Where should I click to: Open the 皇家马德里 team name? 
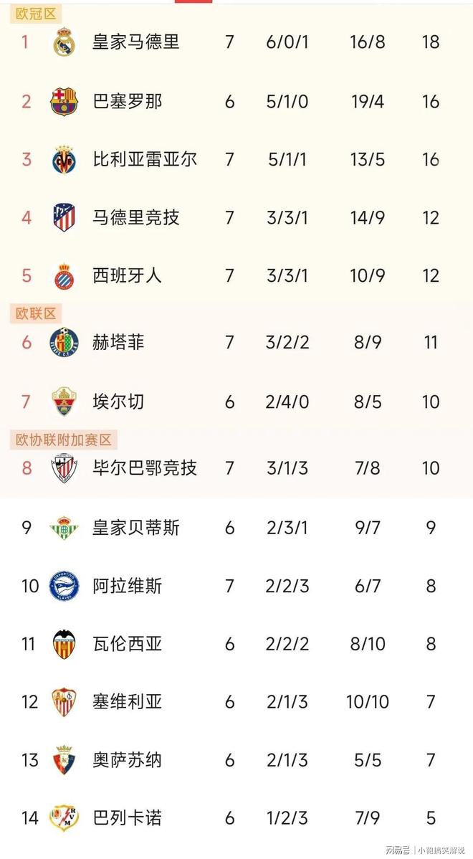[135, 42]
